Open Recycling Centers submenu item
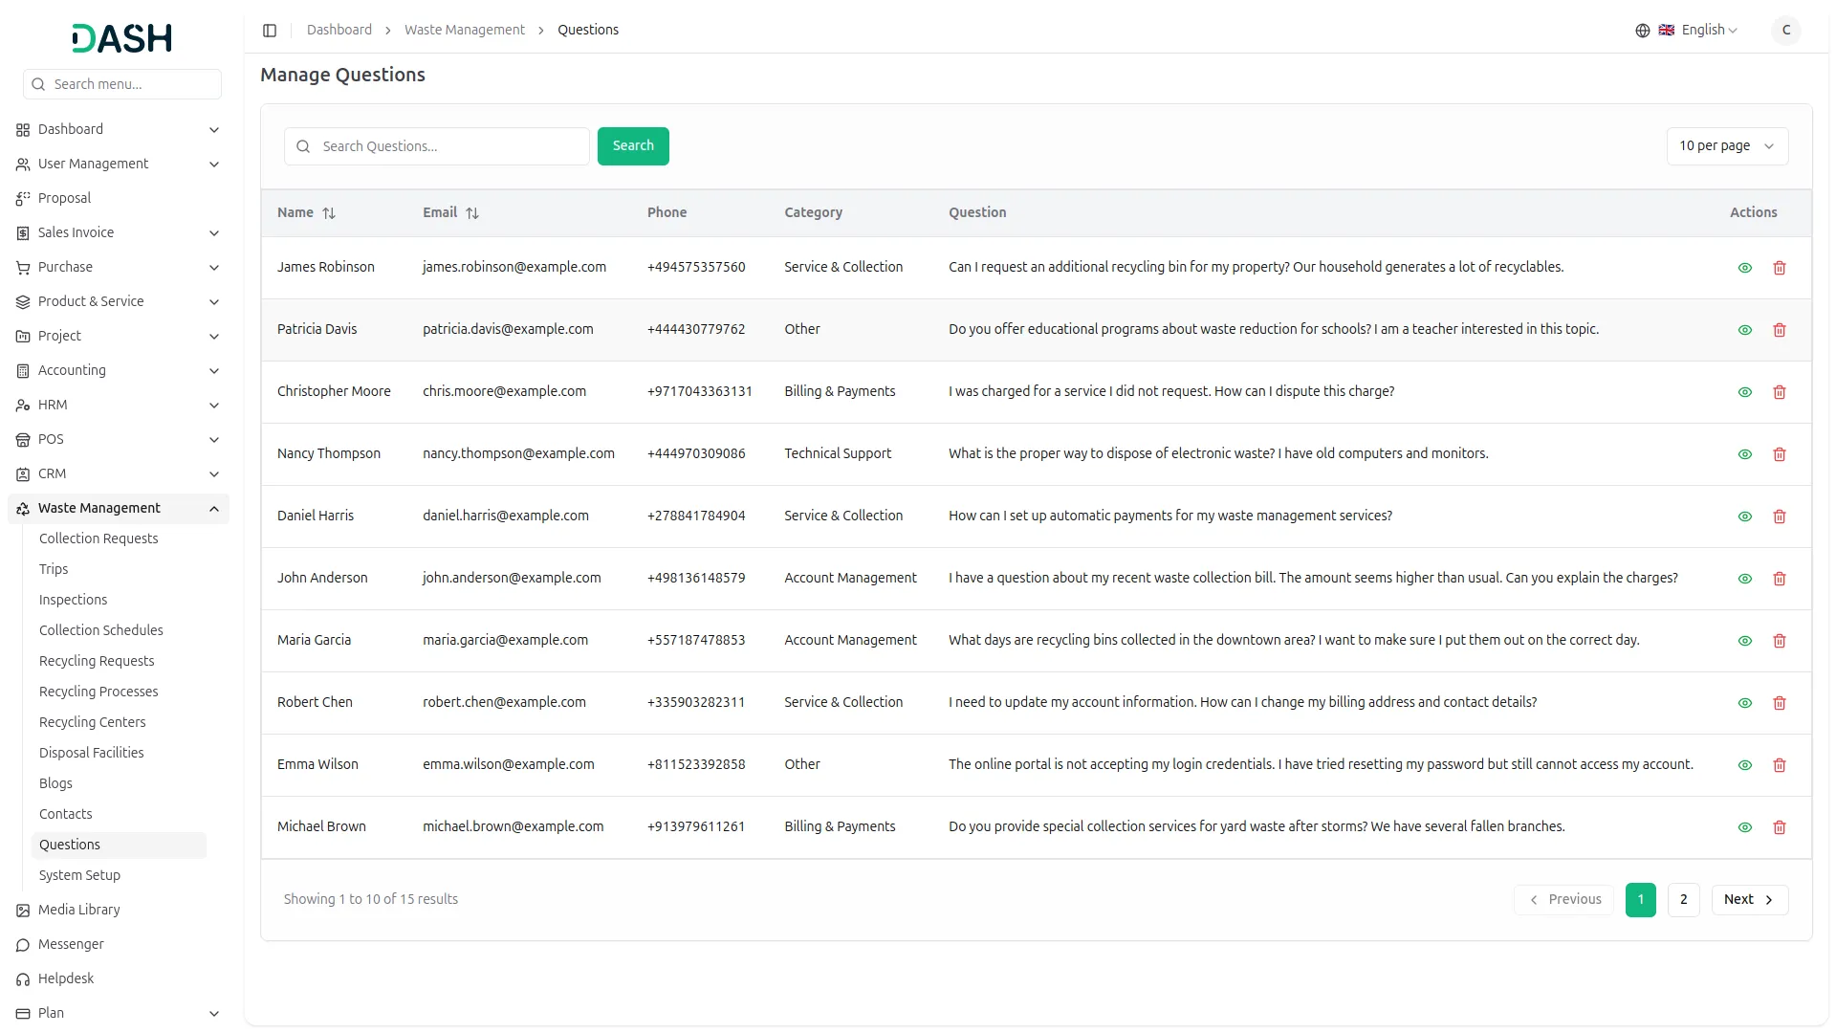Image resolution: width=1836 pixels, height=1033 pixels. (93, 722)
